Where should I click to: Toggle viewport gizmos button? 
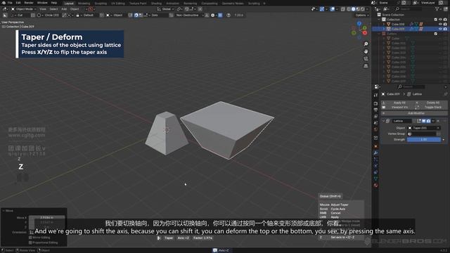[322, 9]
